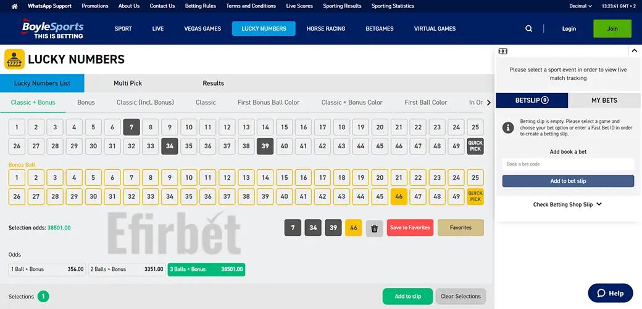This screenshot has height=309, width=642.
Task: Open the BETSLIP tab
Action: (532, 100)
